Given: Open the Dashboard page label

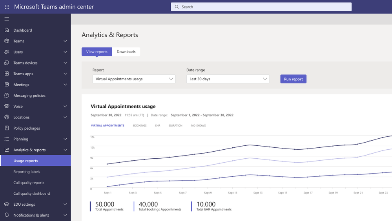Looking at the screenshot, I should 23,30.
